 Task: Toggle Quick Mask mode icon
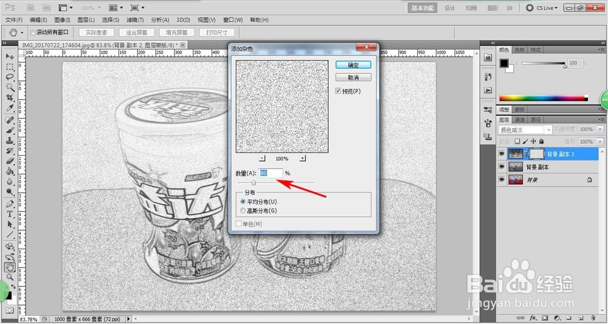click(9, 311)
